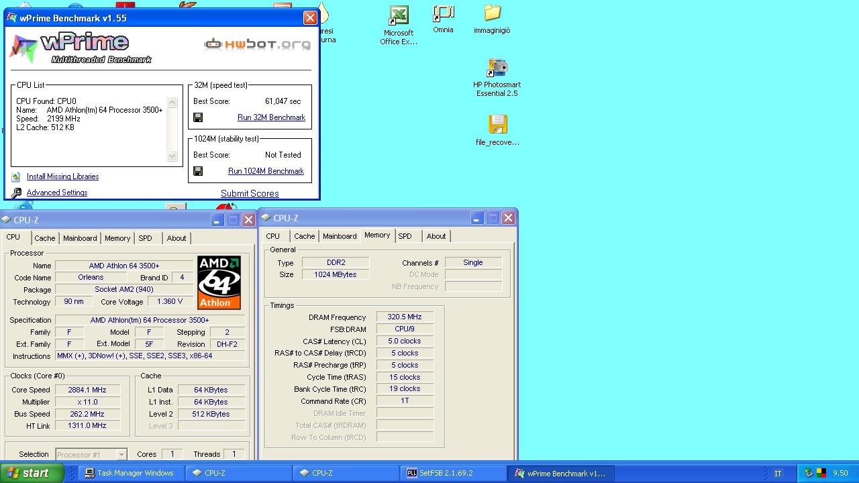
Task: Switch to SPD tab in left CPU-Z window
Action: click(x=146, y=238)
